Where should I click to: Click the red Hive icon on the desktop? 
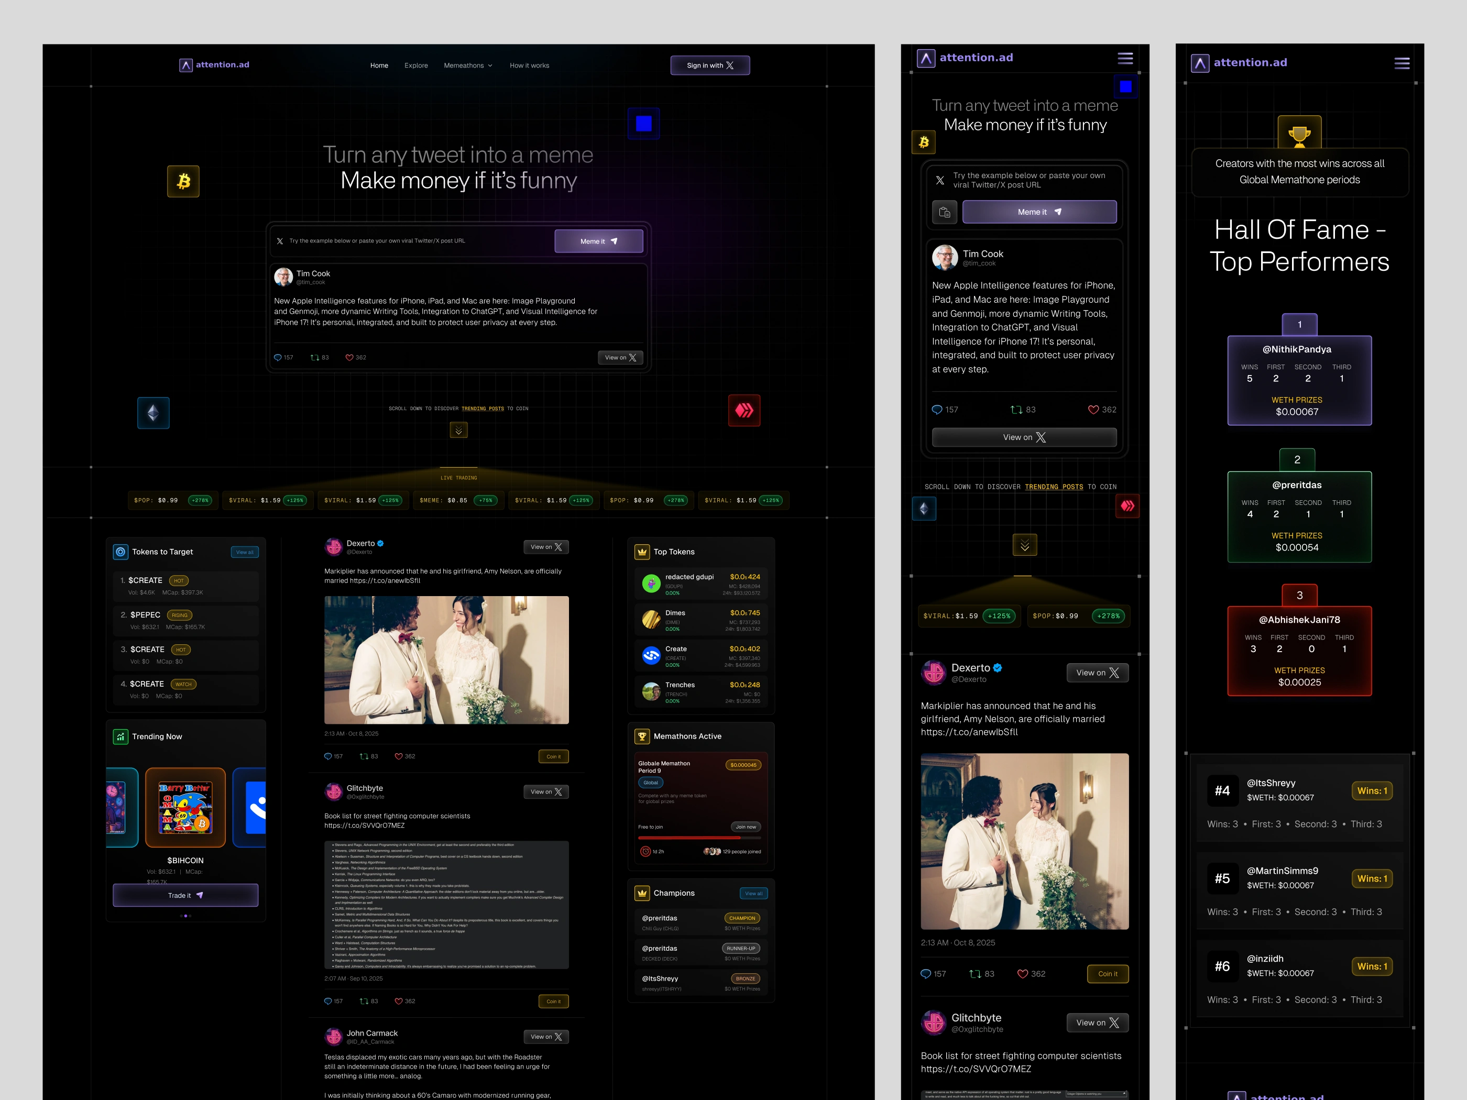[x=744, y=411]
